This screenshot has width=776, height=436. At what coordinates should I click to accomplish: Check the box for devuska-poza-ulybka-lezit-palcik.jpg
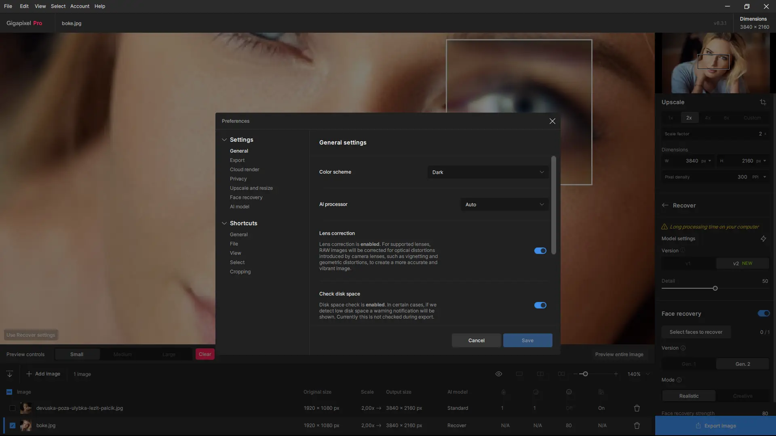[x=13, y=408]
